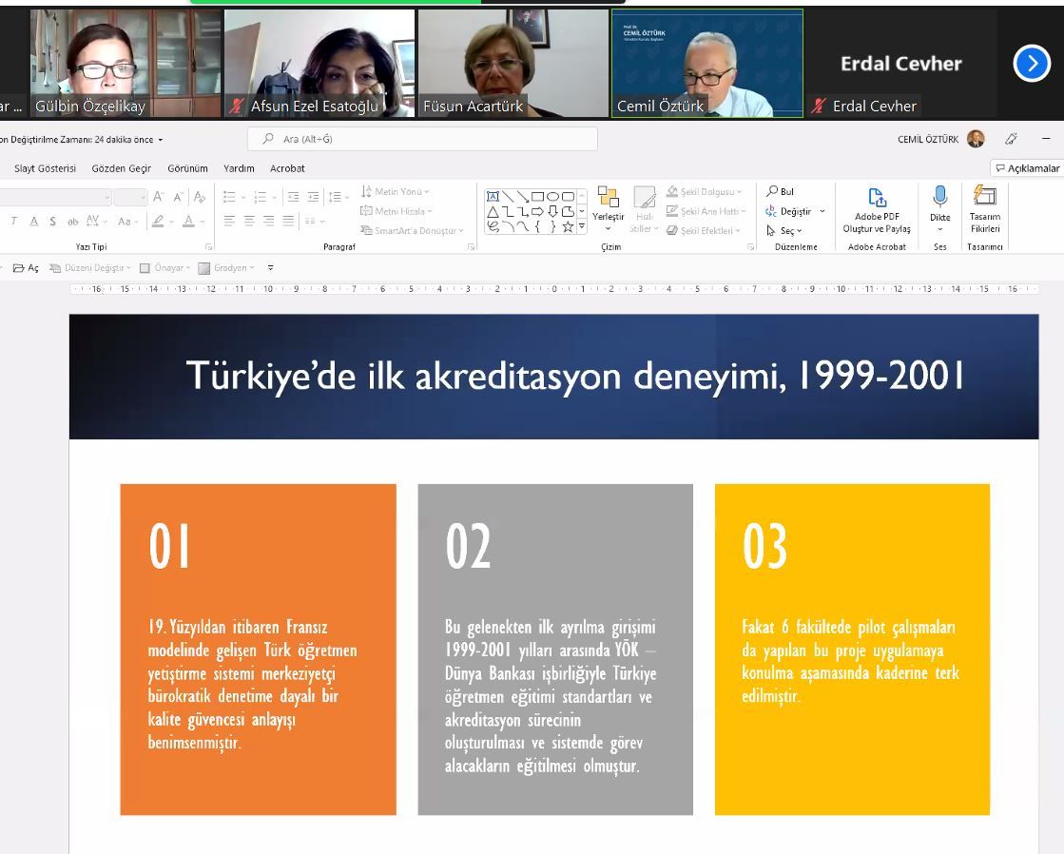Click the next arrow in video strip
This screenshot has height=854, width=1064.
click(1031, 64)
